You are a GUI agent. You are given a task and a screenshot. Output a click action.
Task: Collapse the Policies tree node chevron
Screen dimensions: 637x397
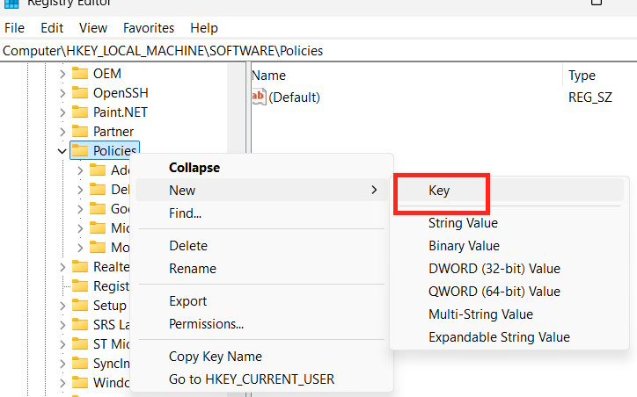coord(62,151)
